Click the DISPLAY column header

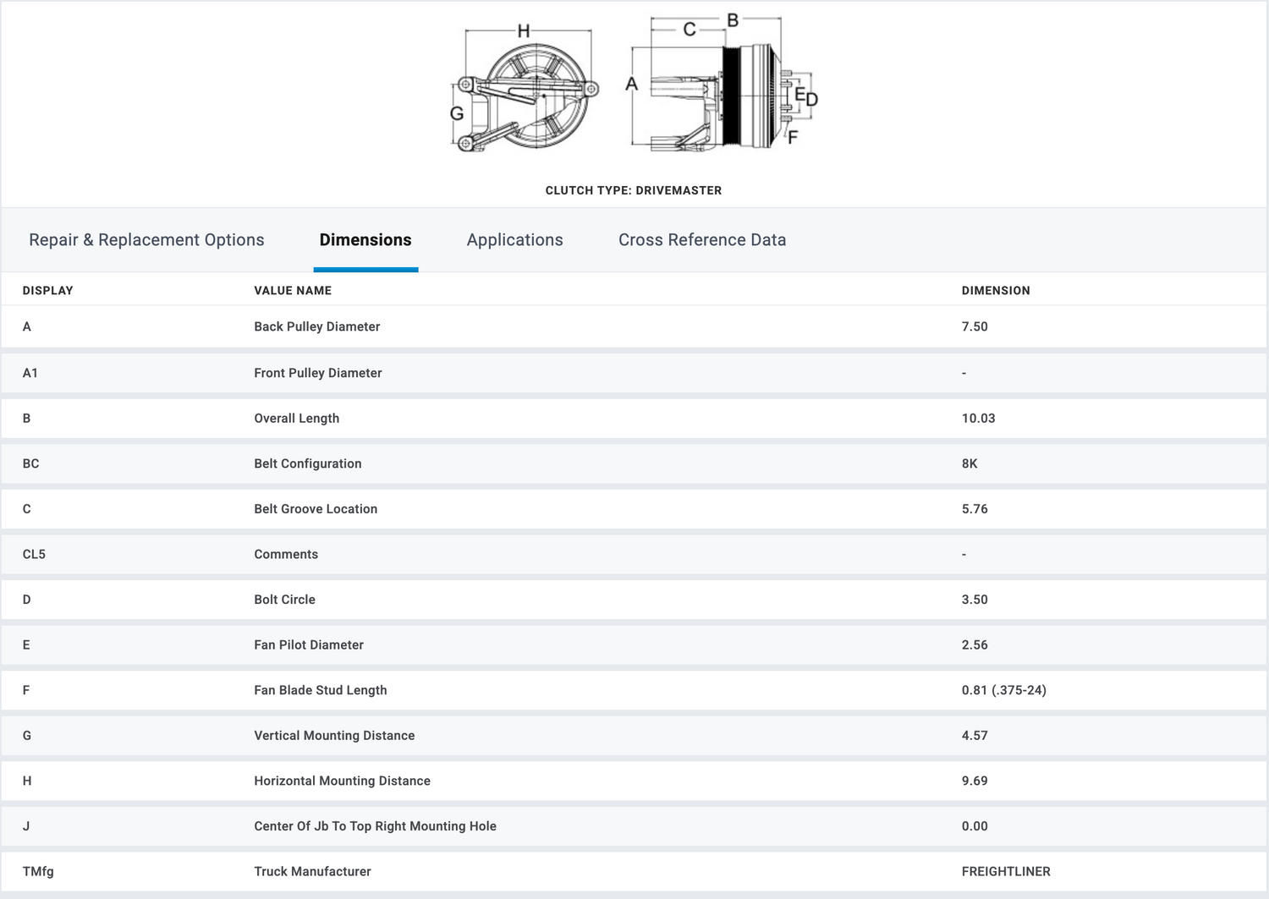coord(48,290)
